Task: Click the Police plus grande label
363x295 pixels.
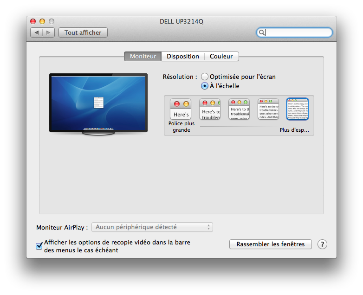Action: [181, 127]
